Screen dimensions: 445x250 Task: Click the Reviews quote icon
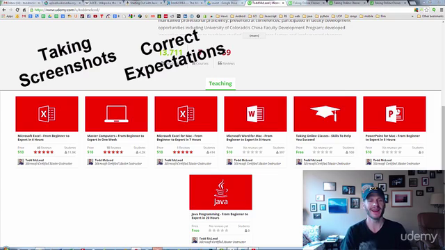(220, 63)
